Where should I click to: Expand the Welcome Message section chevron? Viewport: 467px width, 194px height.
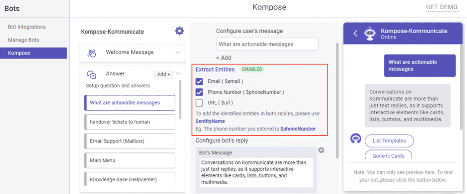coord(178,53)
